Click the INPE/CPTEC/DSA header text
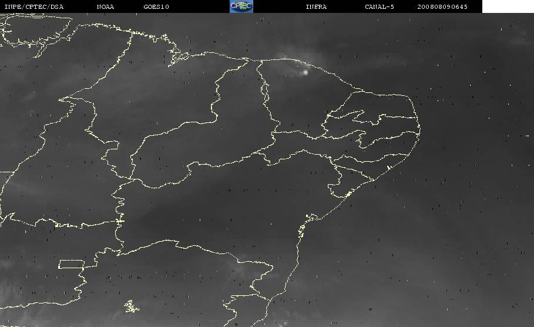The height and width of the screenshot is (327, 534). pyautogui.click(x=33, y=6)
